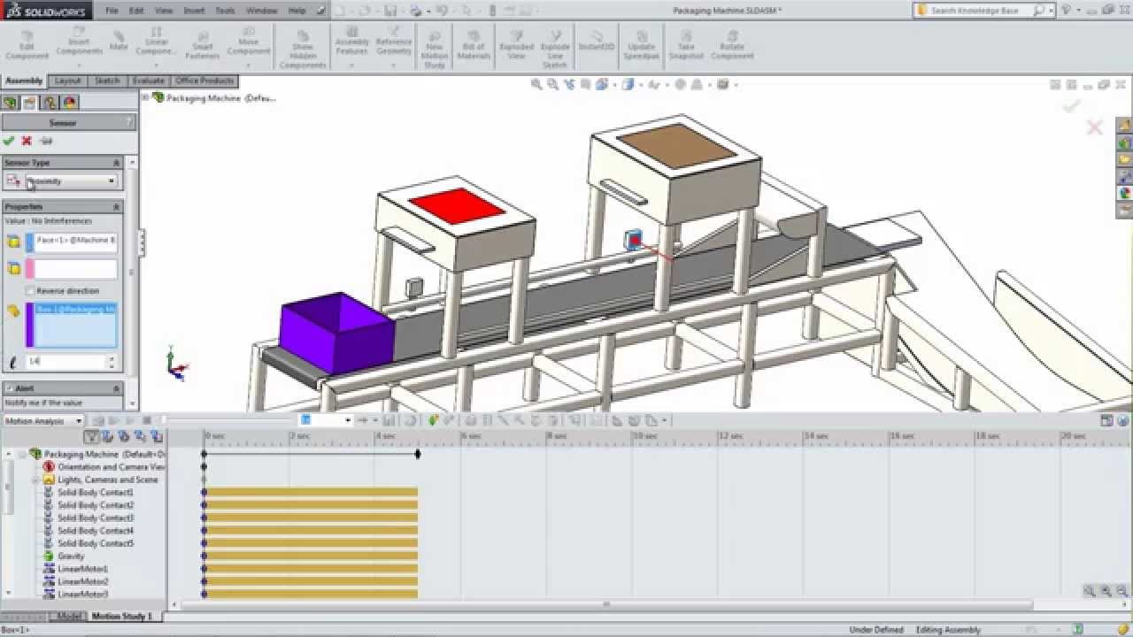
Task: Switch to the Evaluate tab
Action: 148,81
